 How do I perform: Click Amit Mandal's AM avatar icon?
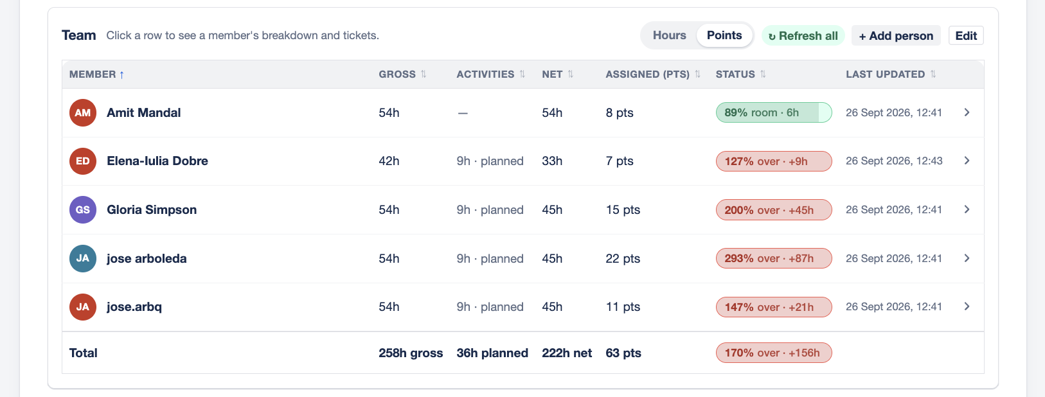click(x=83, y=112)
